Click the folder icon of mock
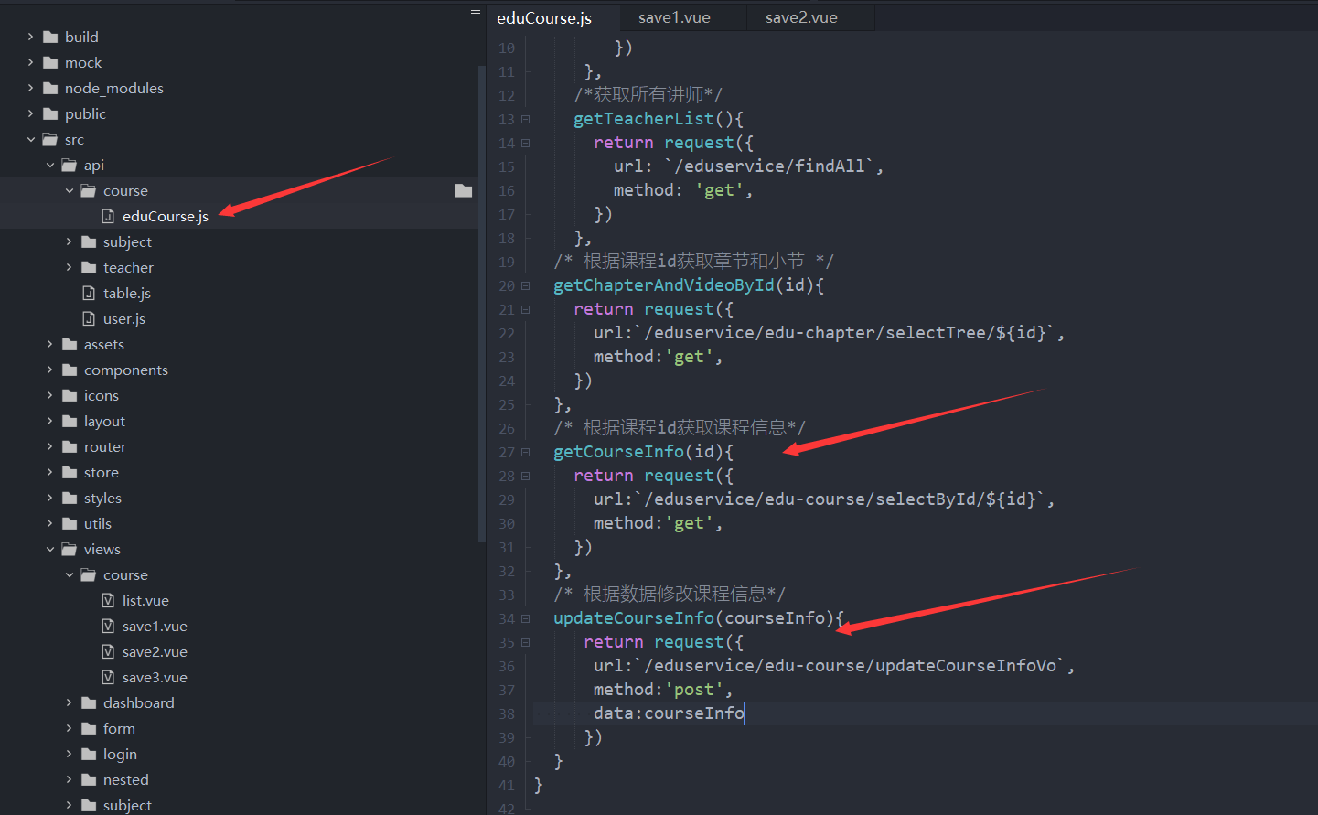 pos(50,63)
